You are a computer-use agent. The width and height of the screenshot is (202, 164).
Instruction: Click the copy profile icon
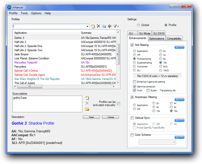pos(104,26)
